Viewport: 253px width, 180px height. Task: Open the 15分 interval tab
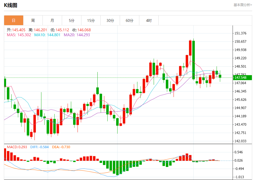coord(91,20)
